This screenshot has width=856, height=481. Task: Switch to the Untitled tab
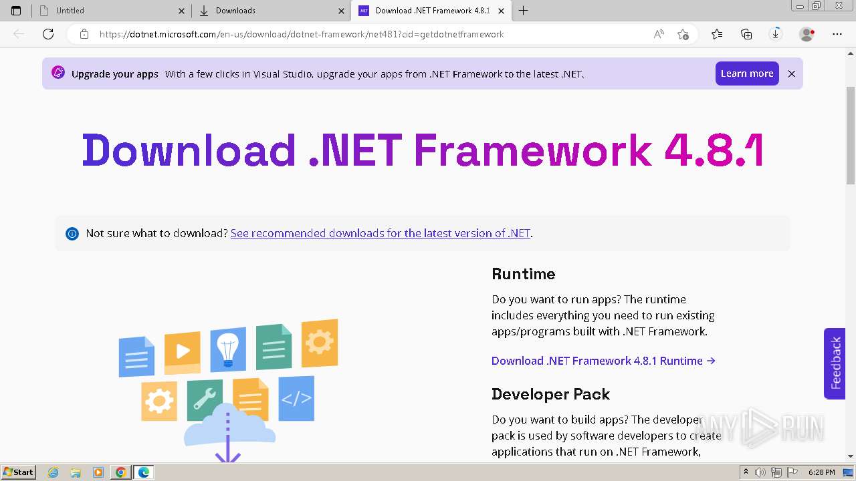[x=111, y=11]
